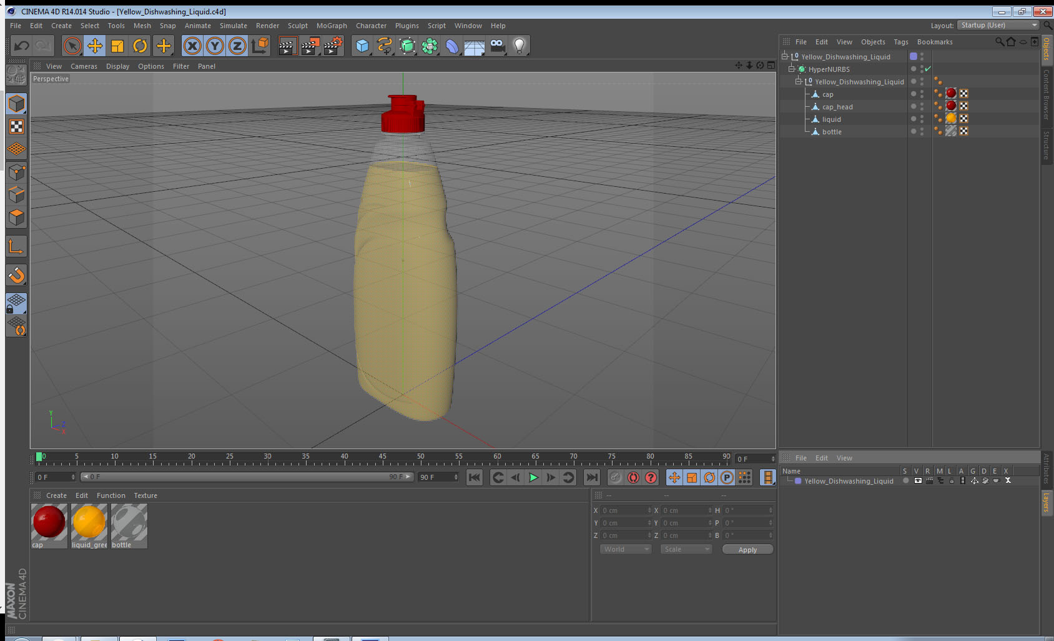The height and width of the screenshot is (641, 1054).
Task: Add floor environment object icon
Action: click(475, 46)
